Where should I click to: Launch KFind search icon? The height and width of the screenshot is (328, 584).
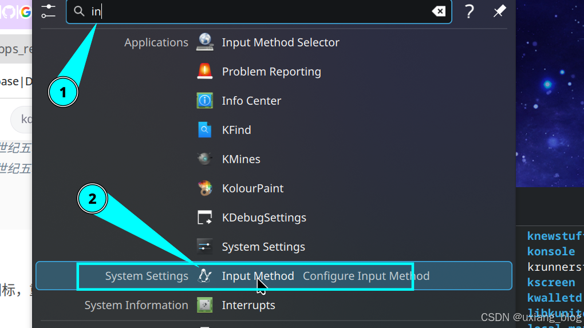coord(205,130)
